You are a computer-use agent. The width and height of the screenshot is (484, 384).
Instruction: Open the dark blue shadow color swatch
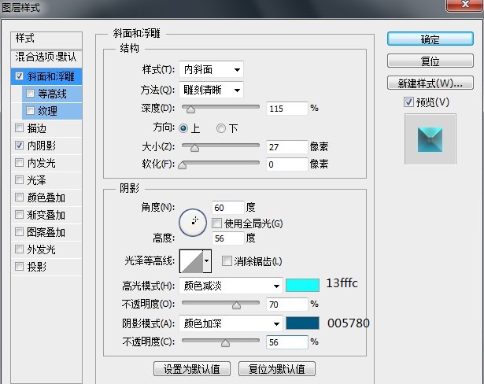click(x=302, y=323)
